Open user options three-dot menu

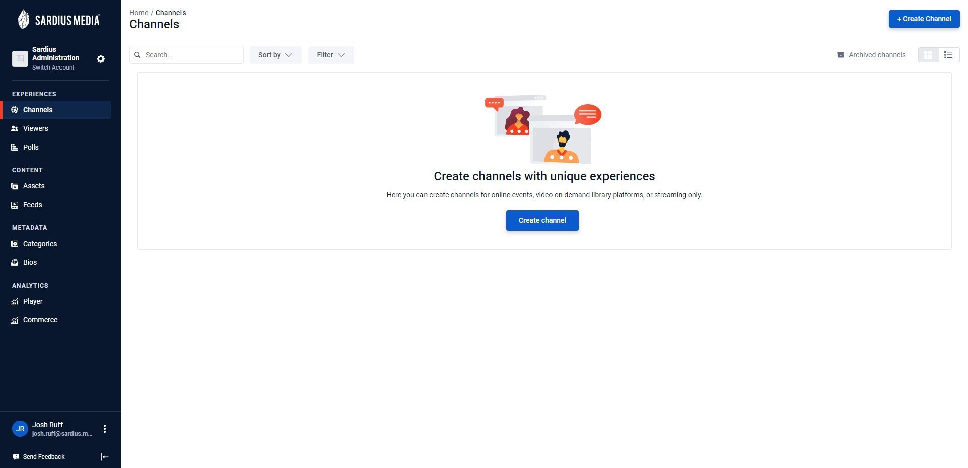coord(105,429)
